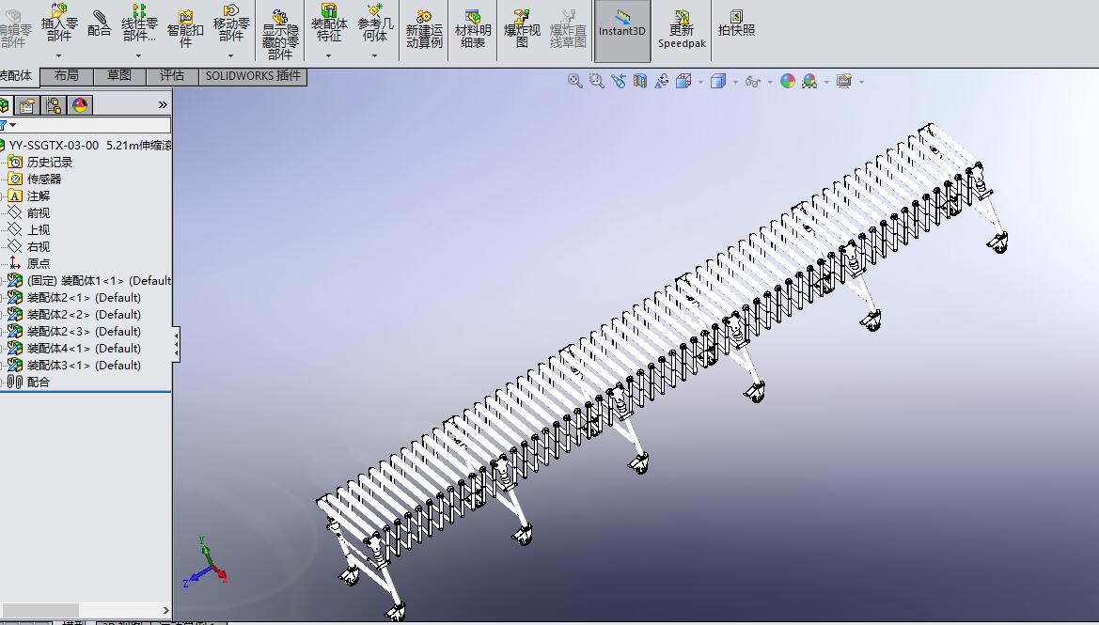Screen dimensions: 1099x625
Task: Switch to the DisplayManager panel tab
Action: coord(80,105)
